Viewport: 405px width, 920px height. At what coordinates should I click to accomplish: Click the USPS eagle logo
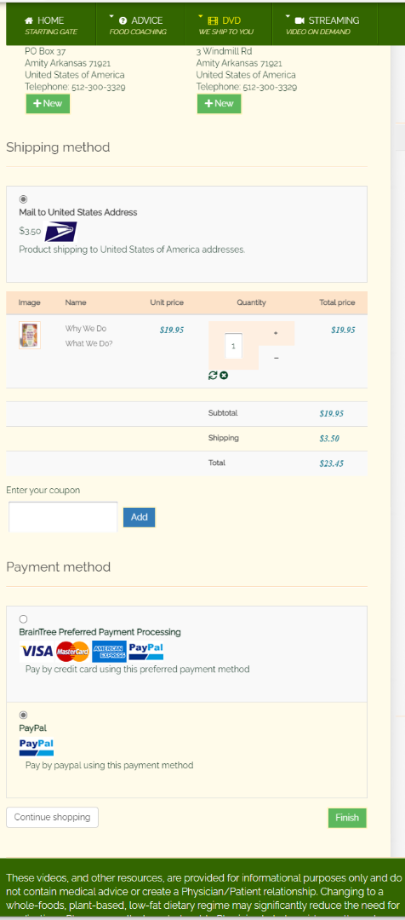click(x=61, y=232)
